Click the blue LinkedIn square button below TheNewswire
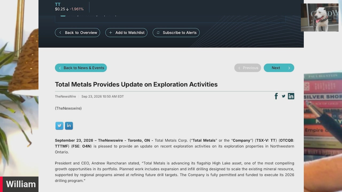 [69, 126]
